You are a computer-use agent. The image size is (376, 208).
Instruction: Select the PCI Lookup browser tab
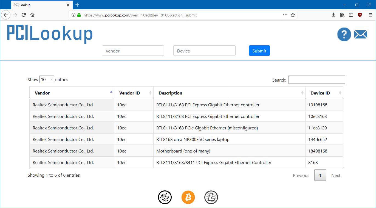[42, 5]
